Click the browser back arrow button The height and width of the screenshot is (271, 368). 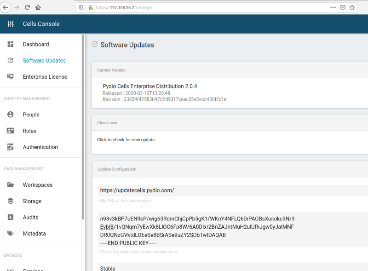tap(5, 7)
